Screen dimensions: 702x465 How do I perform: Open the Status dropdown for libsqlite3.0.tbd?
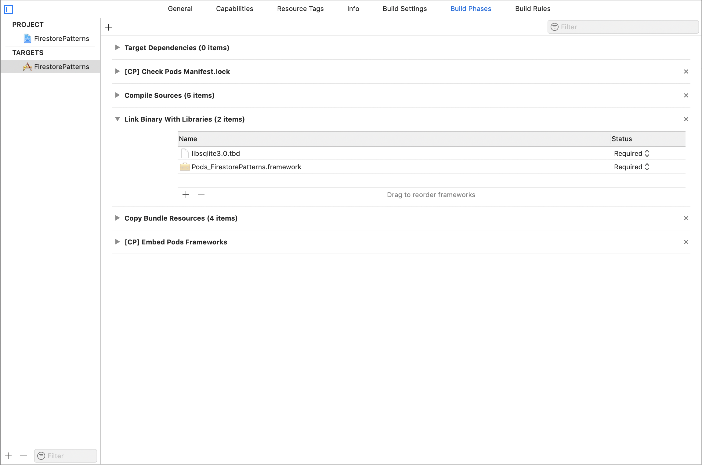(x=647, y=153)
